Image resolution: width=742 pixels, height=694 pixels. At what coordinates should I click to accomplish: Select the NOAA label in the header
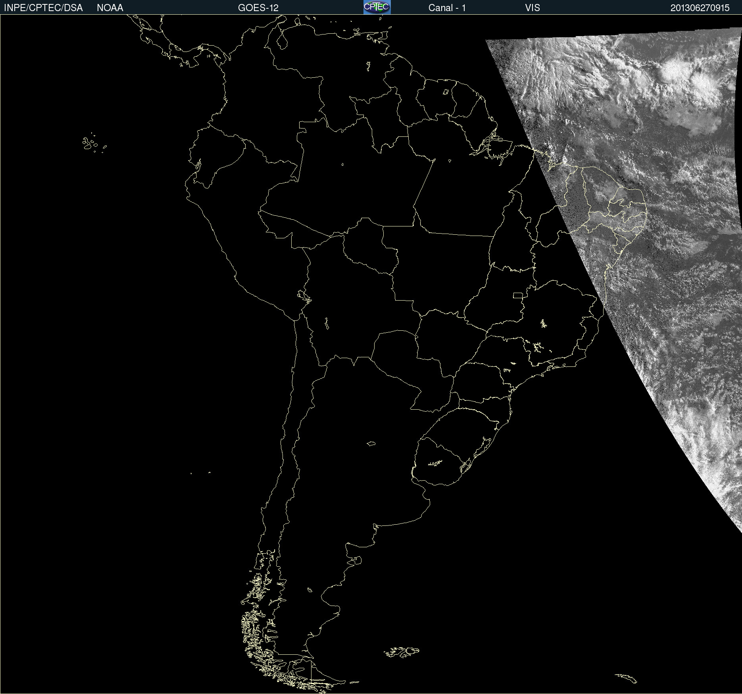coord(110,8)
